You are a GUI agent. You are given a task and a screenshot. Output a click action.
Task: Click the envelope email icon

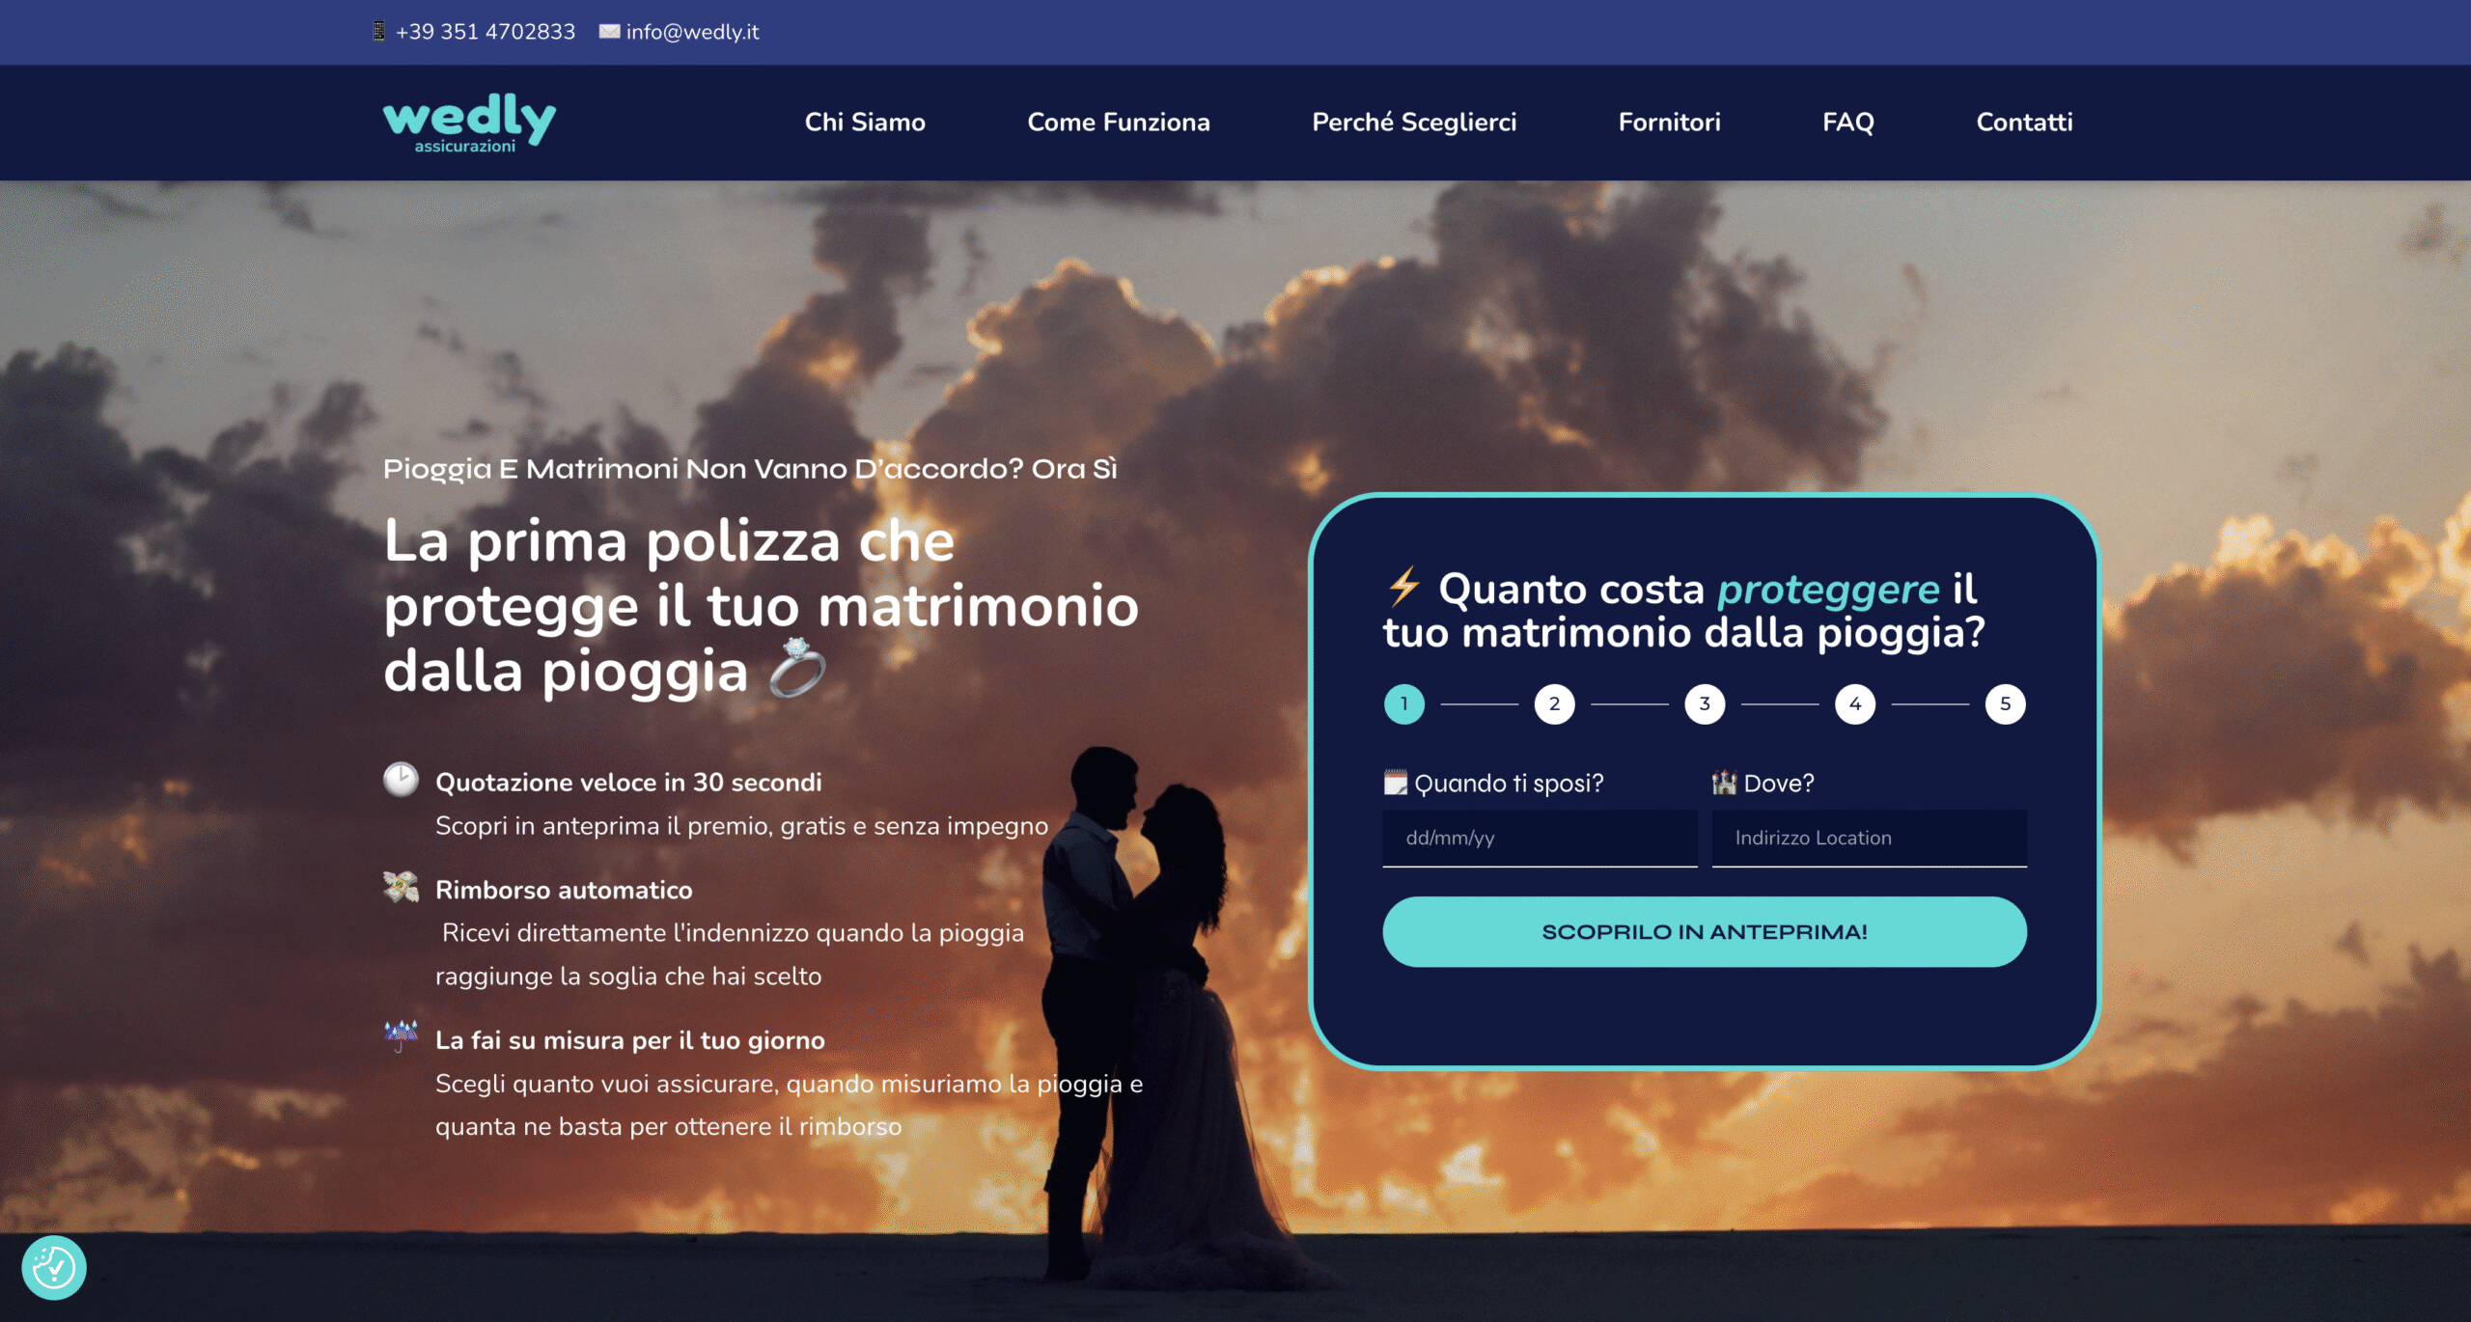pyautogui.click(x=609, y=32)
